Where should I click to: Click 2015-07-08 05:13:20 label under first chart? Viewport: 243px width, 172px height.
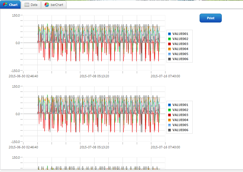click(94, 76)
